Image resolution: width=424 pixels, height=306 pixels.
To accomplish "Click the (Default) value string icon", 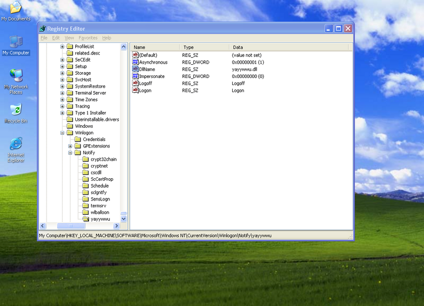I will [135, 55].
